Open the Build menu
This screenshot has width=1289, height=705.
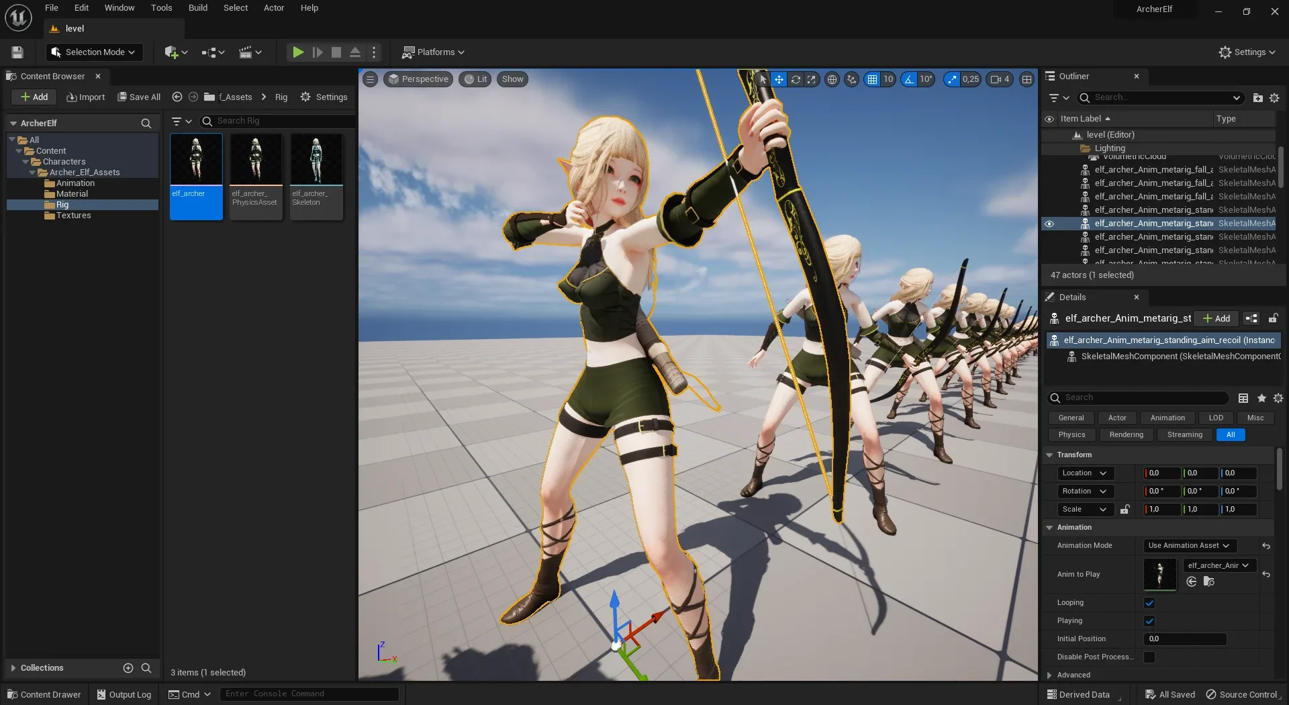197,8
